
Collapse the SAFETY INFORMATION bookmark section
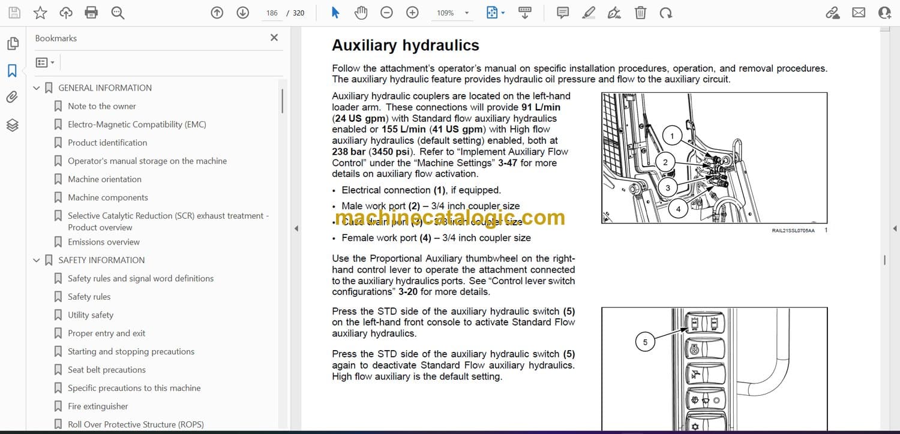coord(36,261)
